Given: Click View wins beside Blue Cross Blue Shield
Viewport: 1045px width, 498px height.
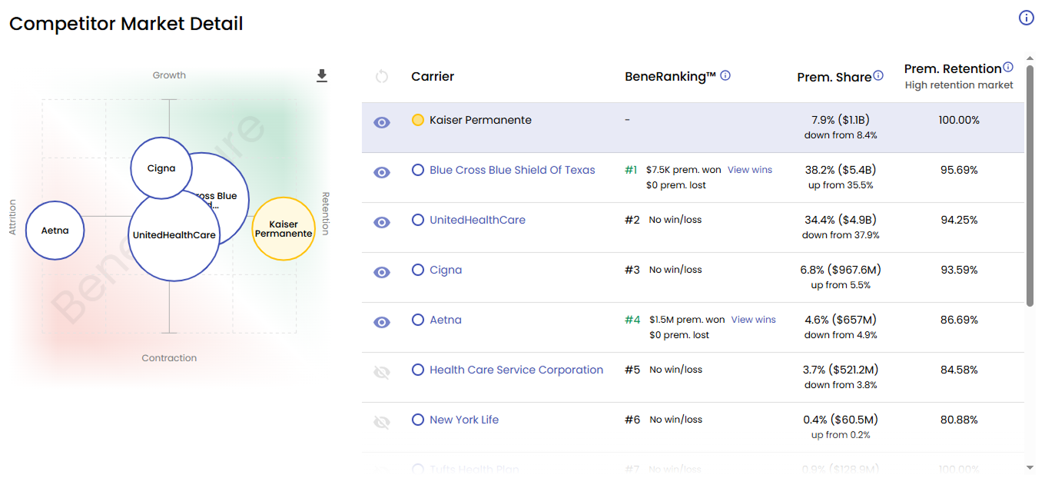Looking at the screenshot, I should click(749, 169).
